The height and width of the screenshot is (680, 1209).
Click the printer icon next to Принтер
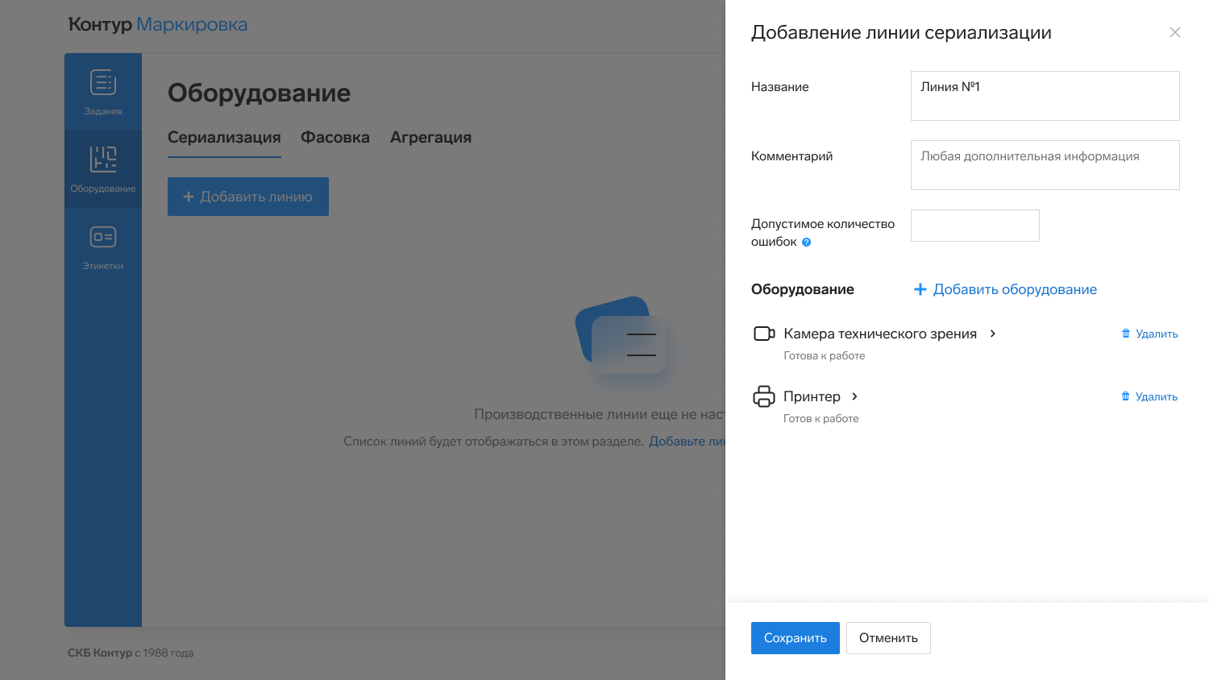(x=764, y=396)
